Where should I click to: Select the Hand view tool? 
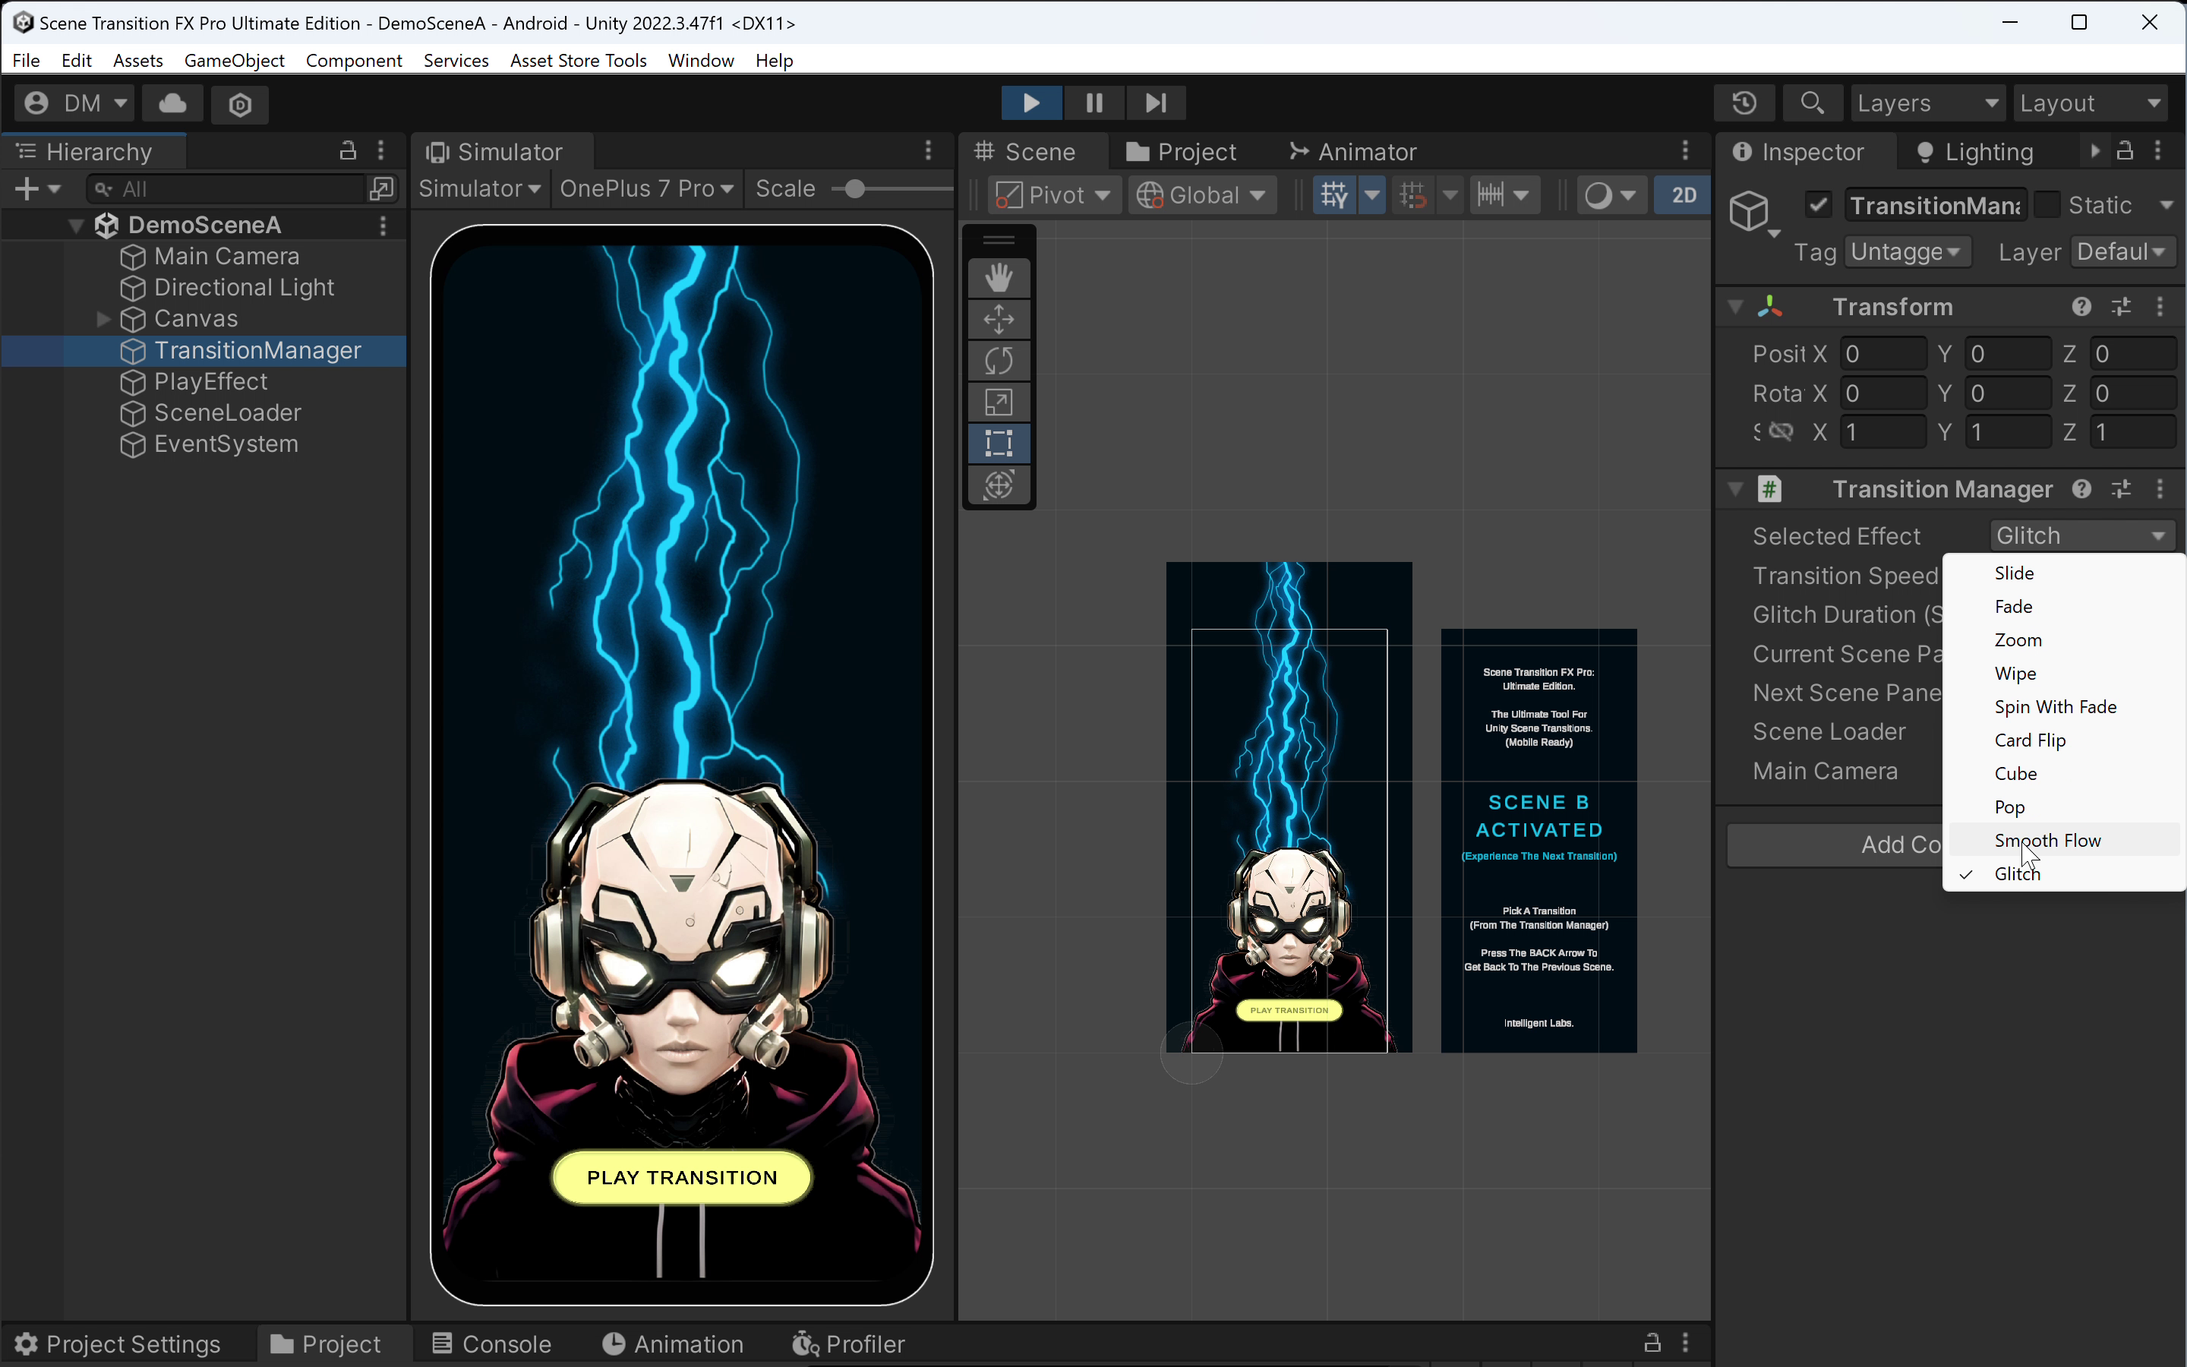pyautogui.click(x=999, y=277)
